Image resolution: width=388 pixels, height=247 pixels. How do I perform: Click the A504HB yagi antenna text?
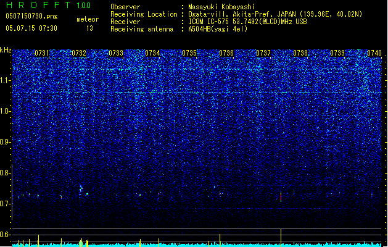(x=218, y=29)
